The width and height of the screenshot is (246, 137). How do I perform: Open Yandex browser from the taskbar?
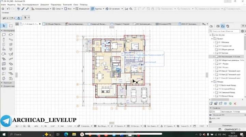(x=82, y=134)
